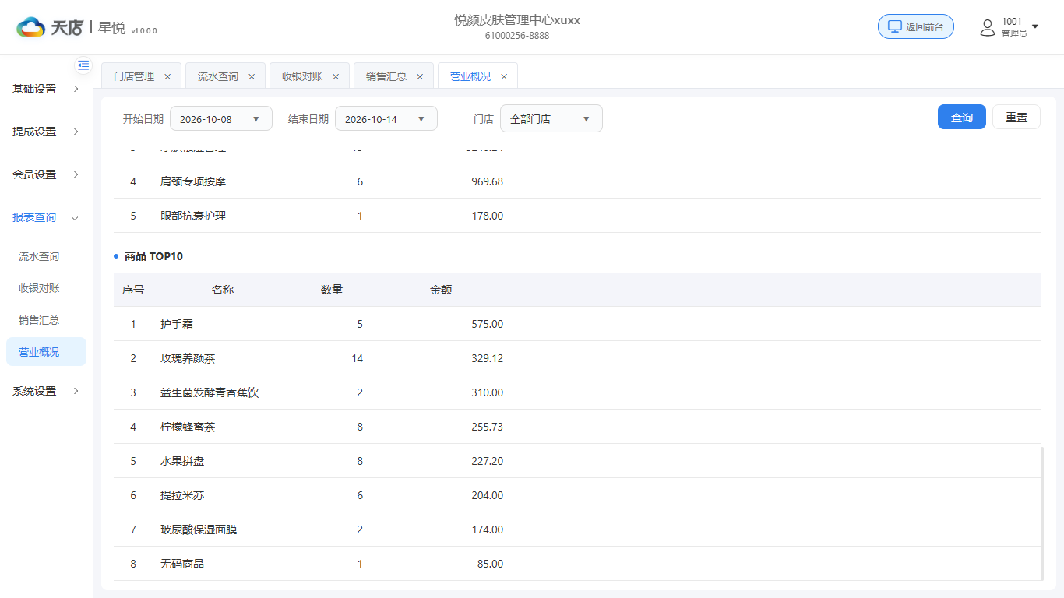Screen dimensions: 1064x598
Task: Switch to the 流水查询 tab
Action: click(x=218, y=76)
